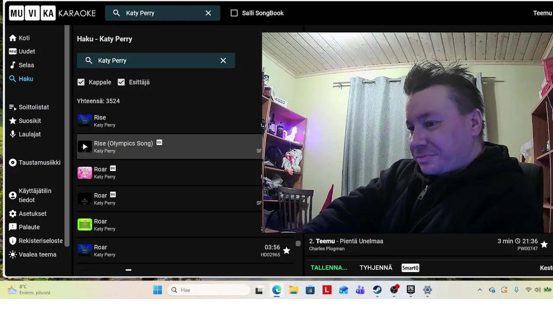Switch to Vaalea teema light theme

pos(33,254)
